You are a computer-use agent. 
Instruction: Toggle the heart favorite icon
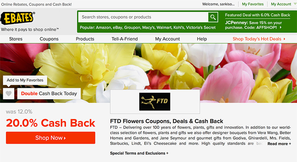(x=9, y=93)
